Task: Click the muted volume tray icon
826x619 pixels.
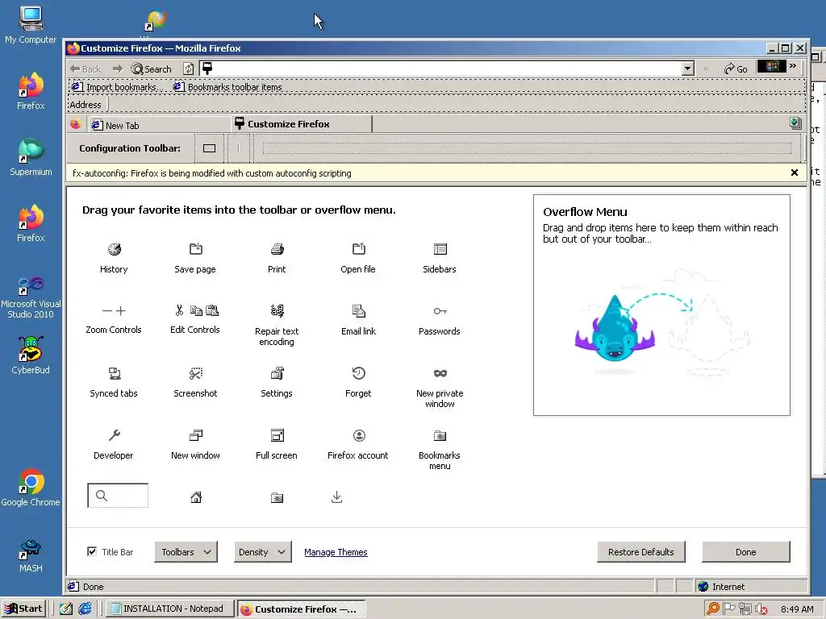Action: click(x=761, y=609)
